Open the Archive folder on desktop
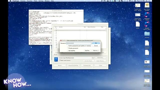This screenshot has width=160, height=90. (x=147, y=34)
